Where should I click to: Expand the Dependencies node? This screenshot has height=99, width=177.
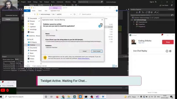point(134,22)
